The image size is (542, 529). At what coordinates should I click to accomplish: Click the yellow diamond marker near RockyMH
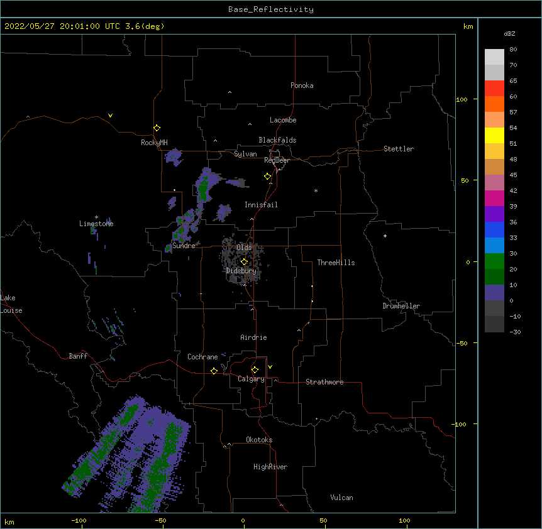pyautogui.click(x=157, y=128)
